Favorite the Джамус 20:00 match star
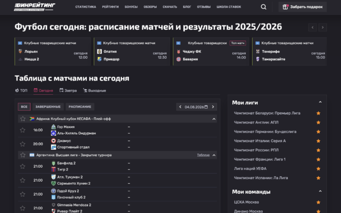Image resolution: width=341 pixels, height=213 pixels. point(22,144)
